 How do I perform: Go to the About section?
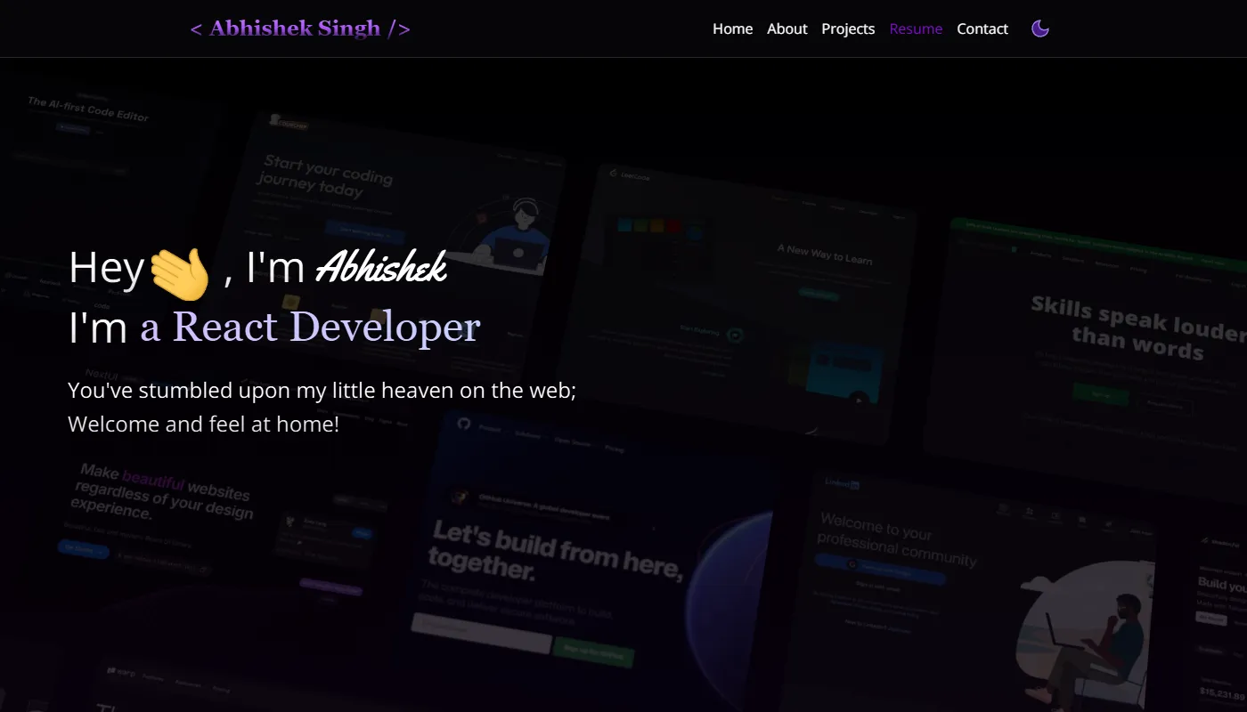[787, 28]
